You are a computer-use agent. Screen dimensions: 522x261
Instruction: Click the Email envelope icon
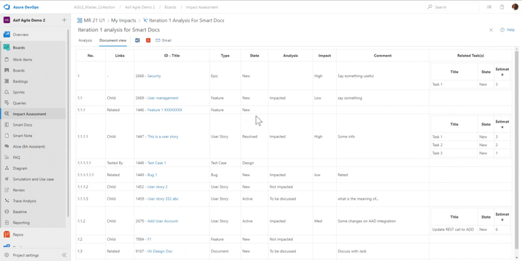158,40
